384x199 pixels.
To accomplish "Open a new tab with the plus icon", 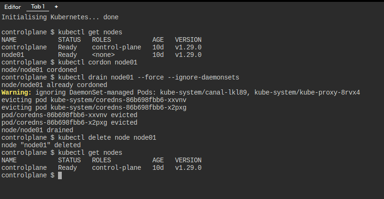I will pyautogui.click(x=56, y=7).
